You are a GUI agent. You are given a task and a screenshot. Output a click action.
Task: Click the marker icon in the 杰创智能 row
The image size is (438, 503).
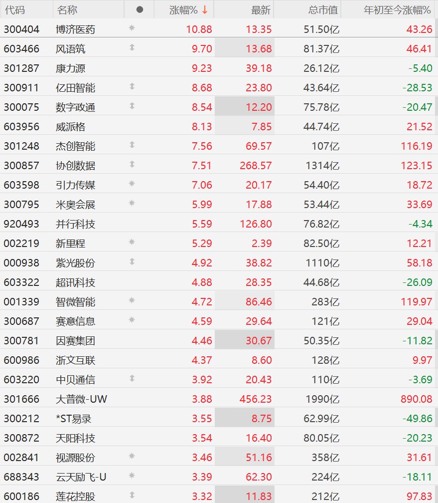[132, 145]
